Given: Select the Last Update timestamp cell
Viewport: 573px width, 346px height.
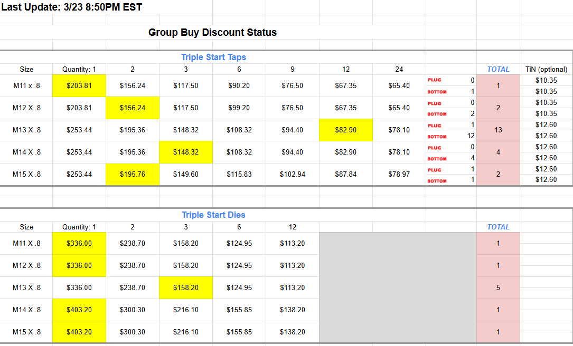Looking at the screenshot, I should point(72,7).
